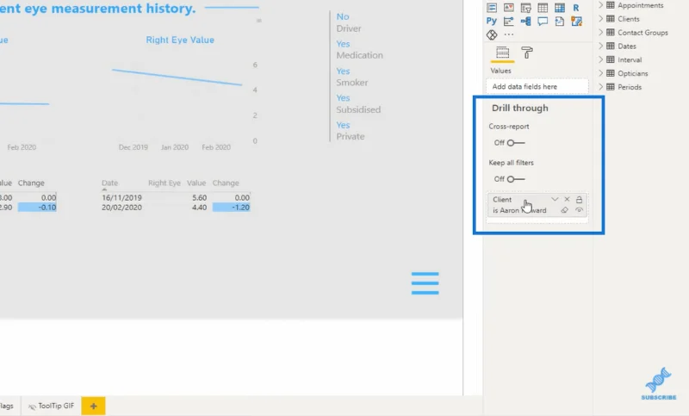
Task: Select the Table visual icon
Action: [543, 8]
